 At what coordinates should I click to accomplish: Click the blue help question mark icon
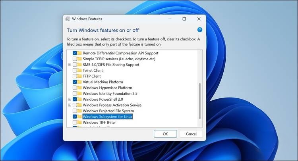point(200,30)
